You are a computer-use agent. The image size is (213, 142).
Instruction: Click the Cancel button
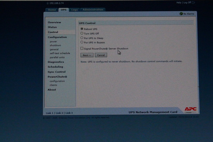101,55
